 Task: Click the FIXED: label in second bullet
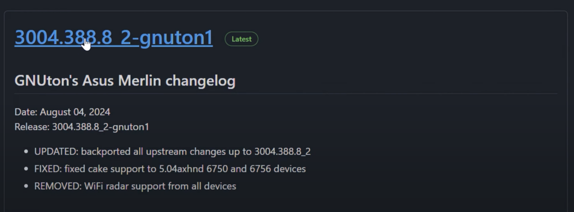click(x=48, y=169)
